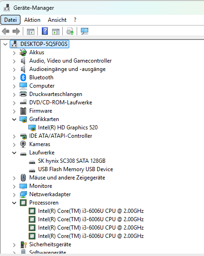Collapse the DESKTOP-5Q5F0GS root node
204x256 pixels.
[x=6, y=44]
